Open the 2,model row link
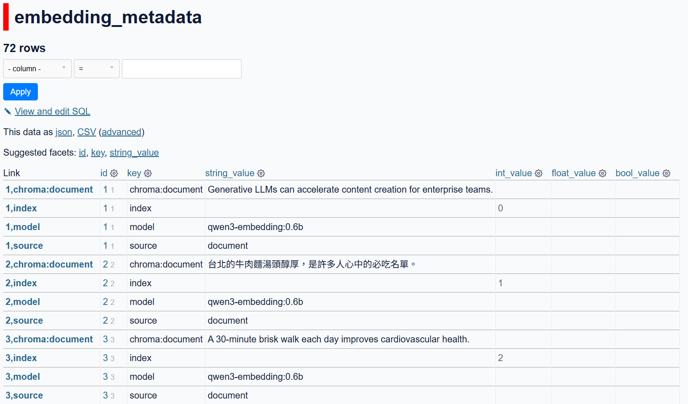Image resolution: width=688 pixels, height=404 pixels. tap(23, 302)
